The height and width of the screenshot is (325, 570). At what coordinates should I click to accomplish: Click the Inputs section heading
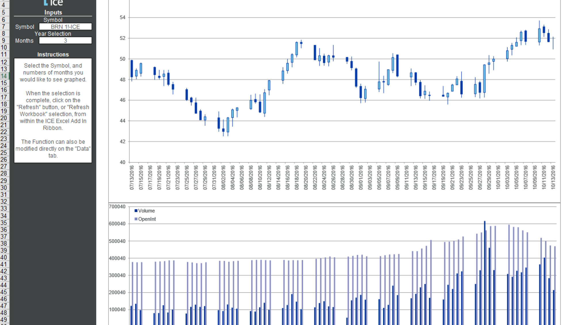pos(53,12)
